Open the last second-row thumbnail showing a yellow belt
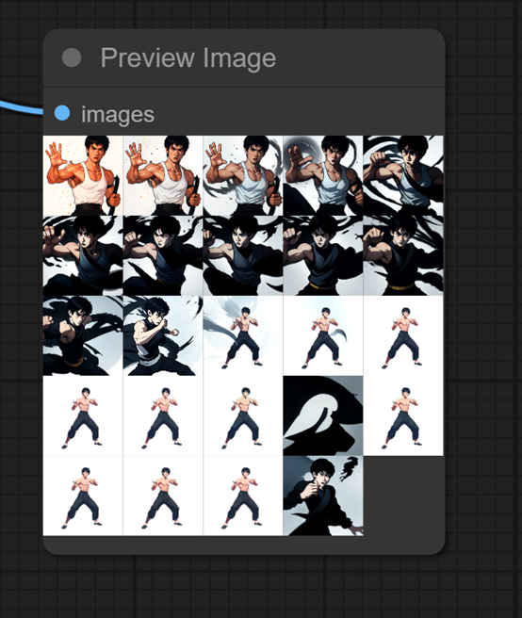The image size is (522, 618). pos(403,255)
